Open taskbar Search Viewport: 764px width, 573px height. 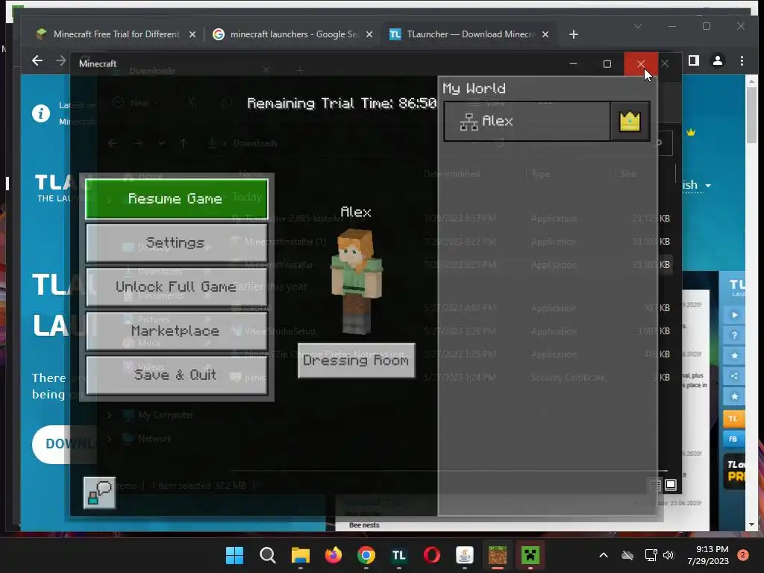[268, 555]
